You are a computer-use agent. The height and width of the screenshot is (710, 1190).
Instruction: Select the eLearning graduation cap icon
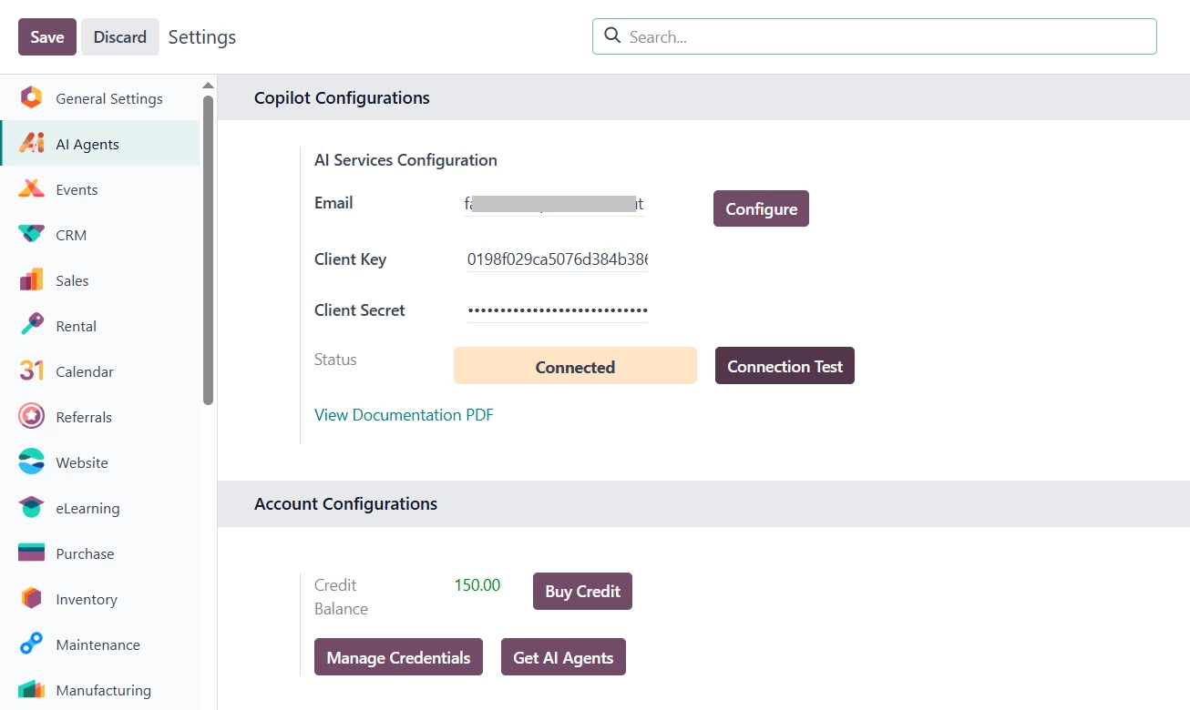(32, 508)
